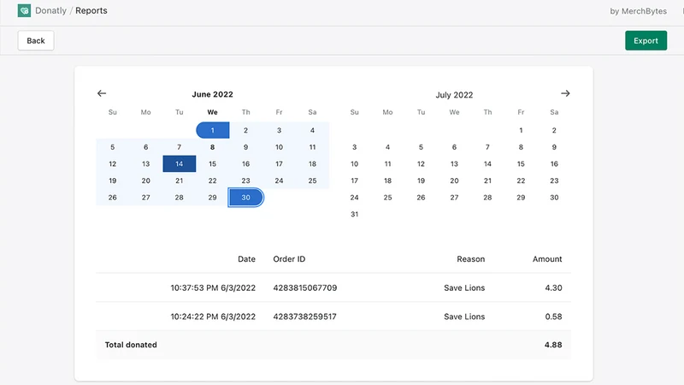The height and width of the screenshot is (385, 684).
Task: Click order ID 4283815067709
Action: (x=305, y=287)
